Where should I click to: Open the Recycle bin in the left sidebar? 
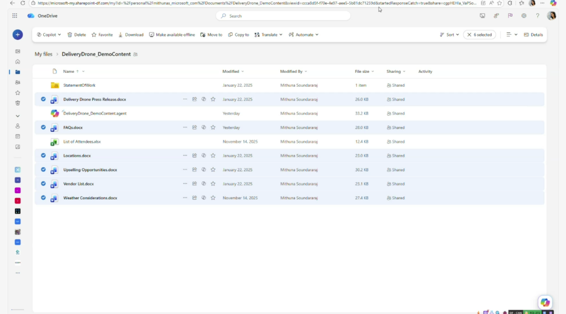18,103
